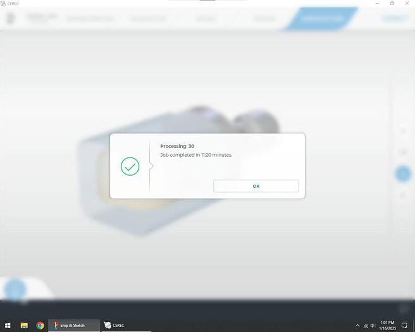Image resolution: width=415 pixels, height=332 pixels.
Task: Open File Explorer from the taskbar
Action: (24, 325)
